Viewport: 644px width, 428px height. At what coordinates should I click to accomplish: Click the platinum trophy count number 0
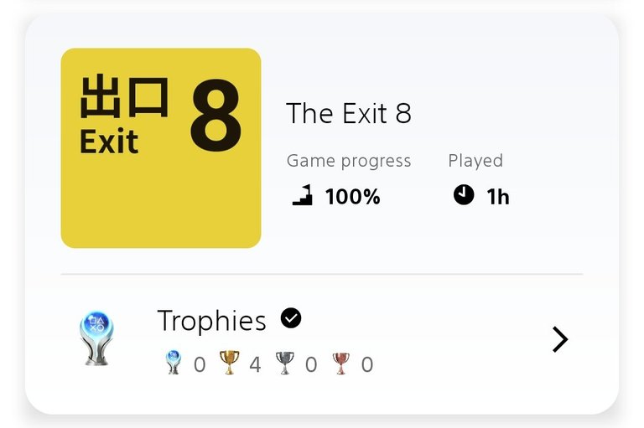click(x=200, y=364)
